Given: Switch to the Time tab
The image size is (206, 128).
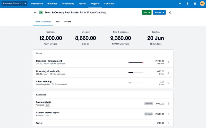Looking at the screenshot, I should [57, 22].
